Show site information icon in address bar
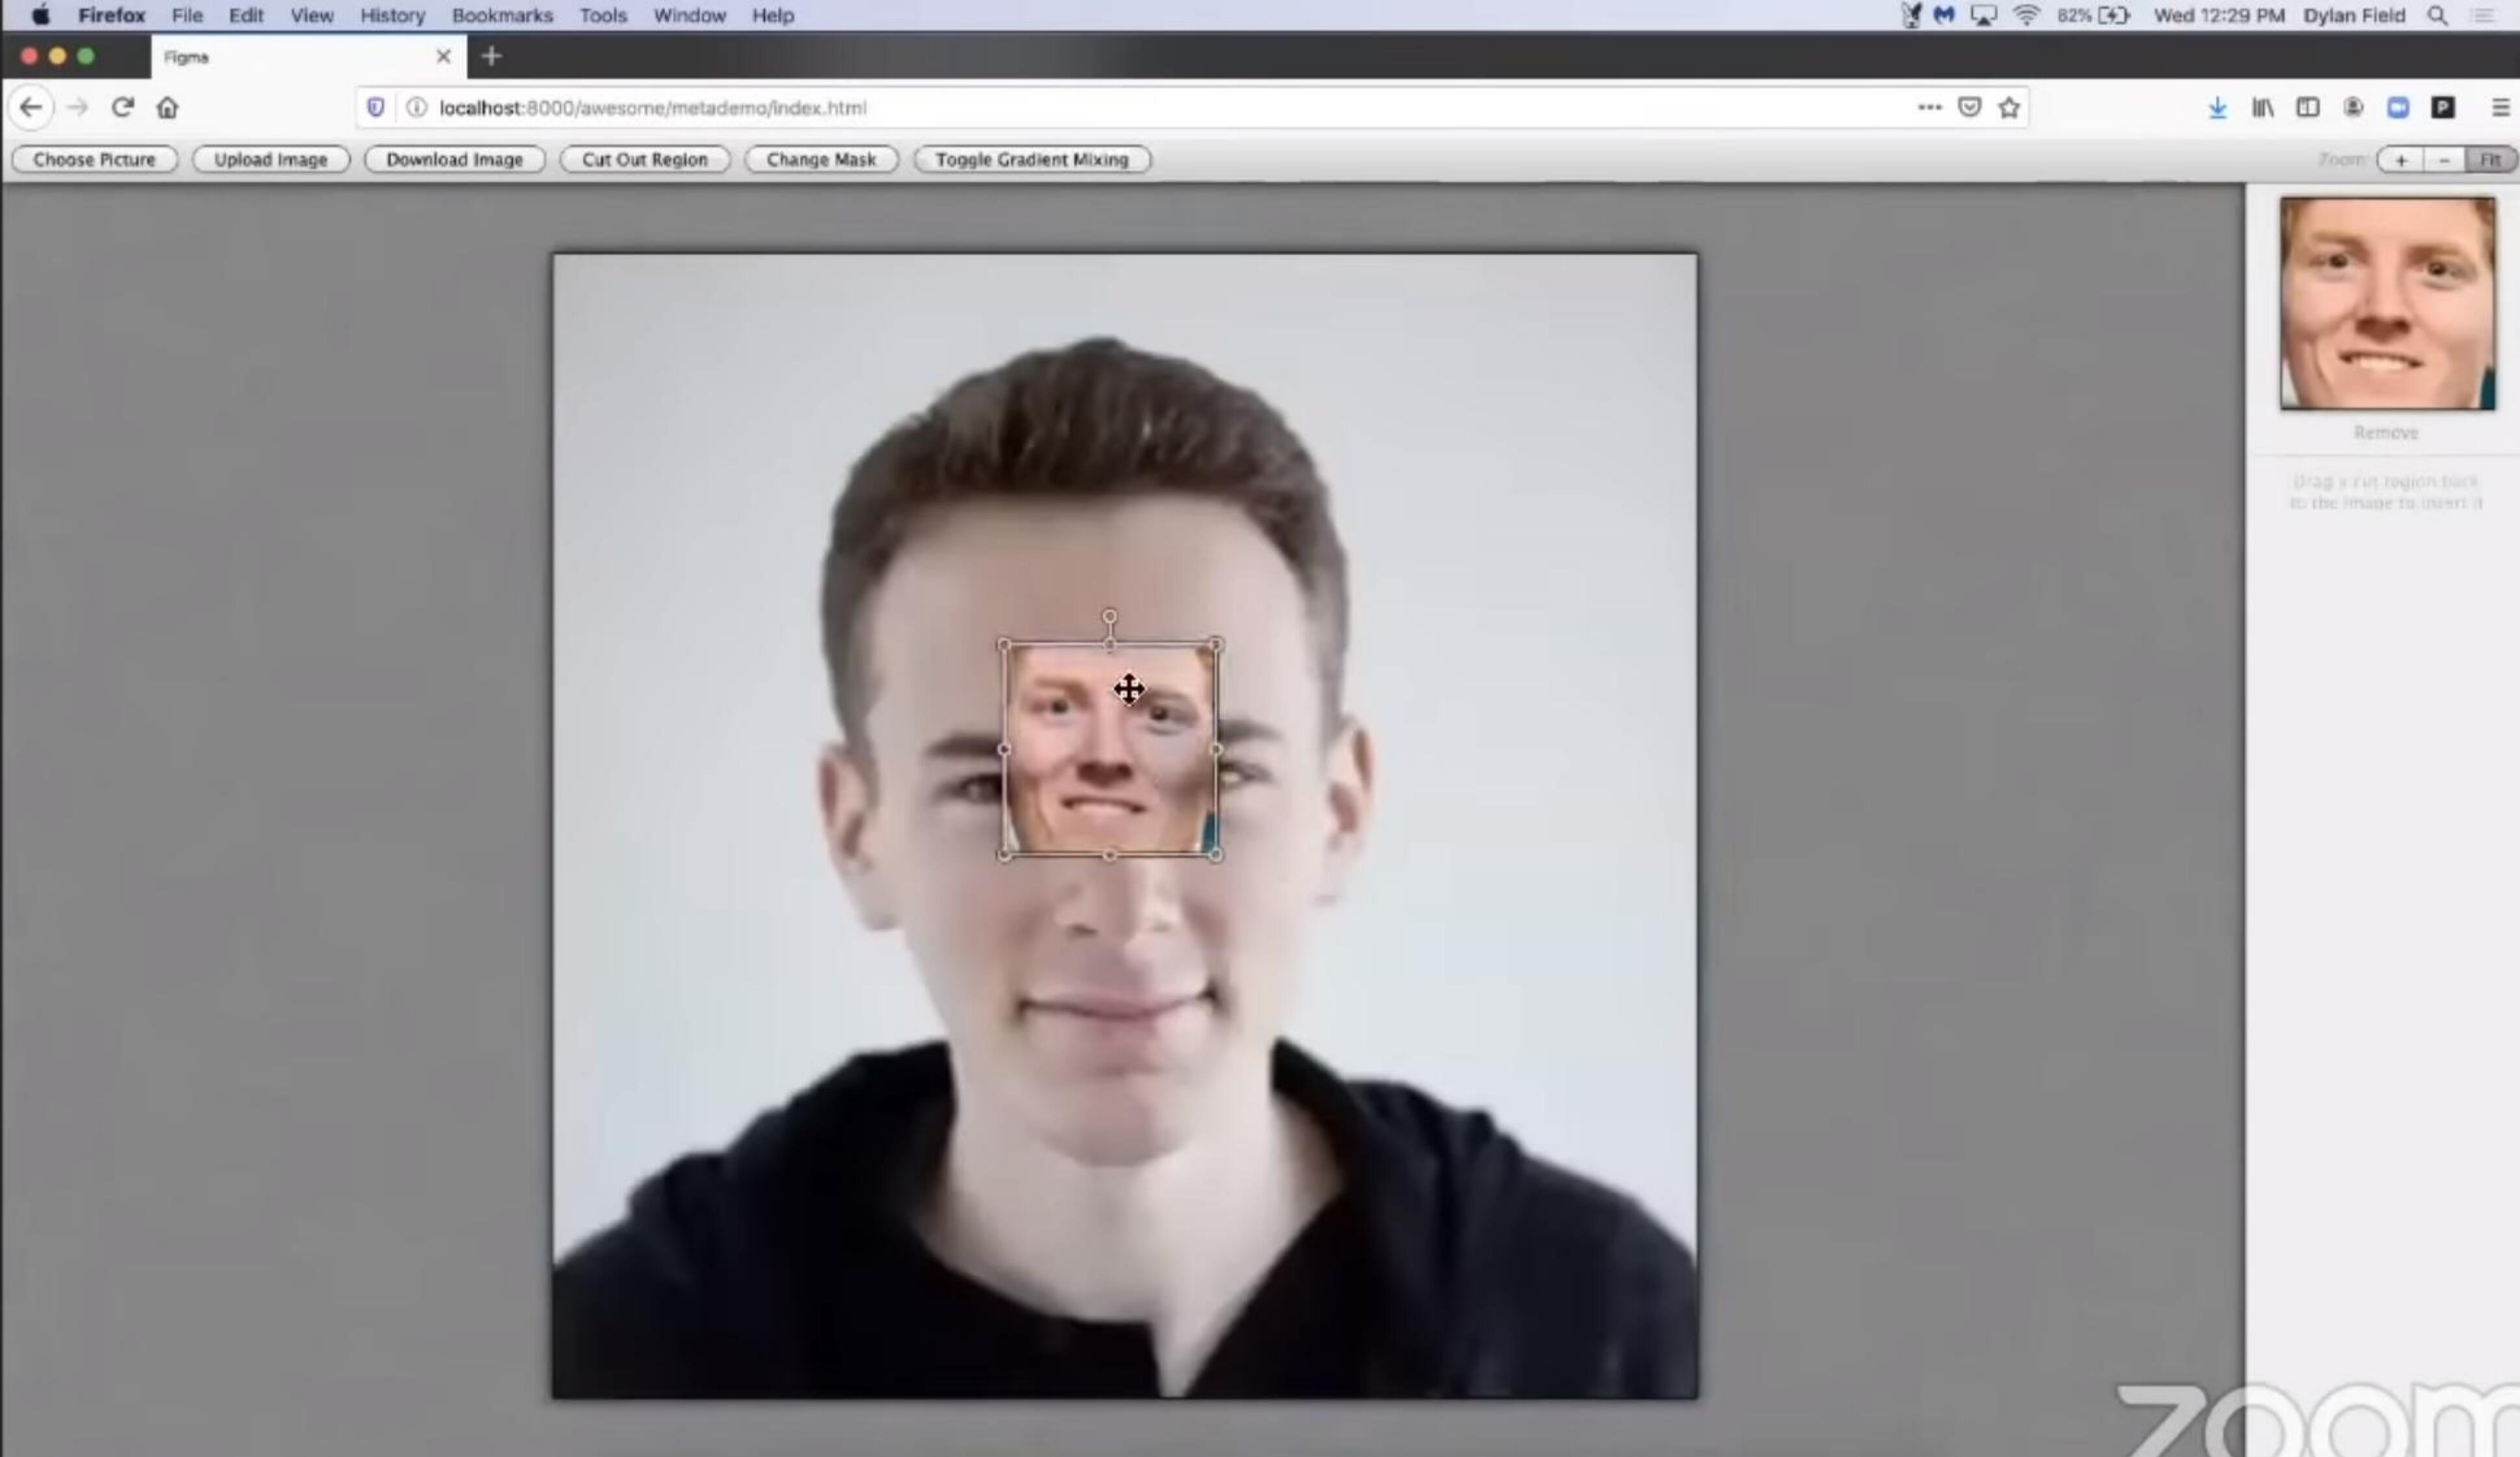 416,107
